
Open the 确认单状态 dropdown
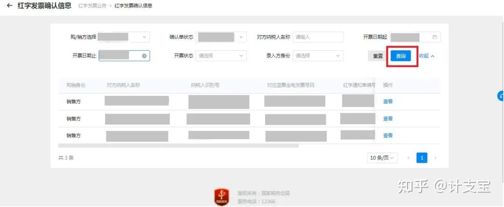click(221, 37)
